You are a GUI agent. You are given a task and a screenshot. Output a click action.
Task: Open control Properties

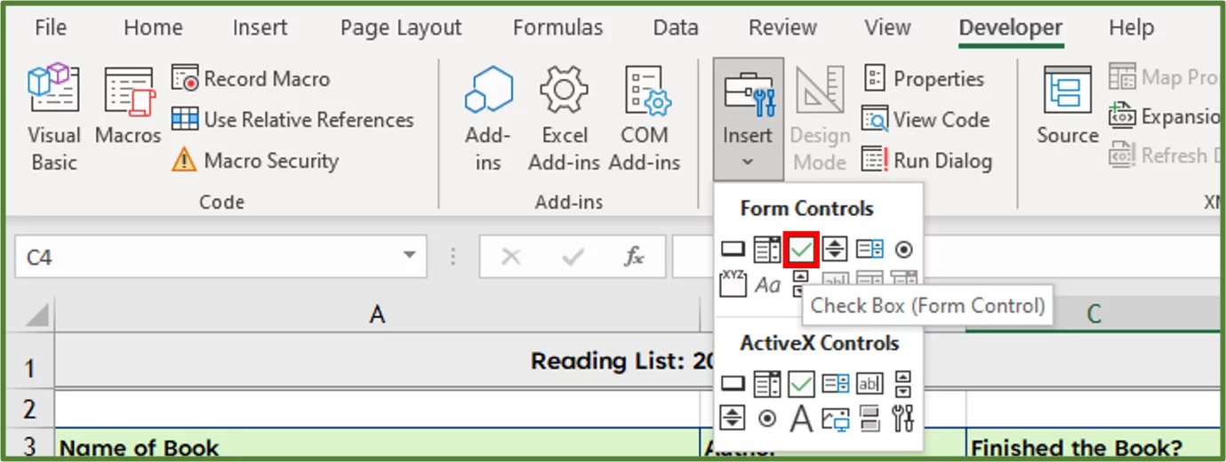point(924,79)
